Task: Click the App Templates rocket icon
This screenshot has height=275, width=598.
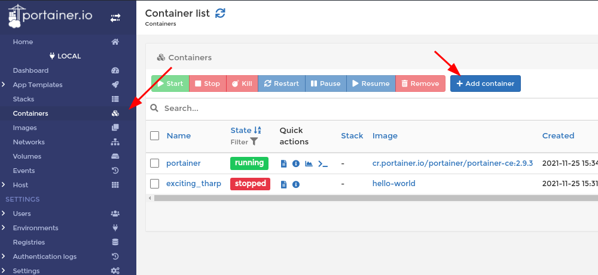Action: [115, 85]
